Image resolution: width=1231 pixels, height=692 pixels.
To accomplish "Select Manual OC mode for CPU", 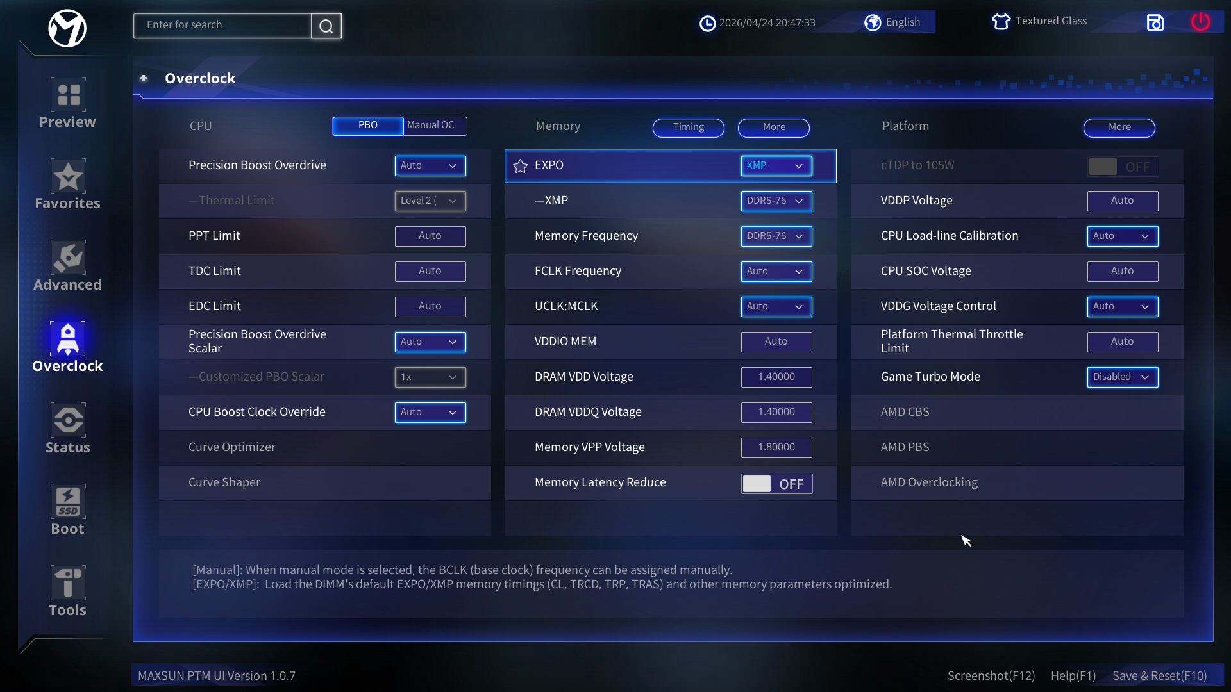I will pyautogui.click(x=435, y=126).
